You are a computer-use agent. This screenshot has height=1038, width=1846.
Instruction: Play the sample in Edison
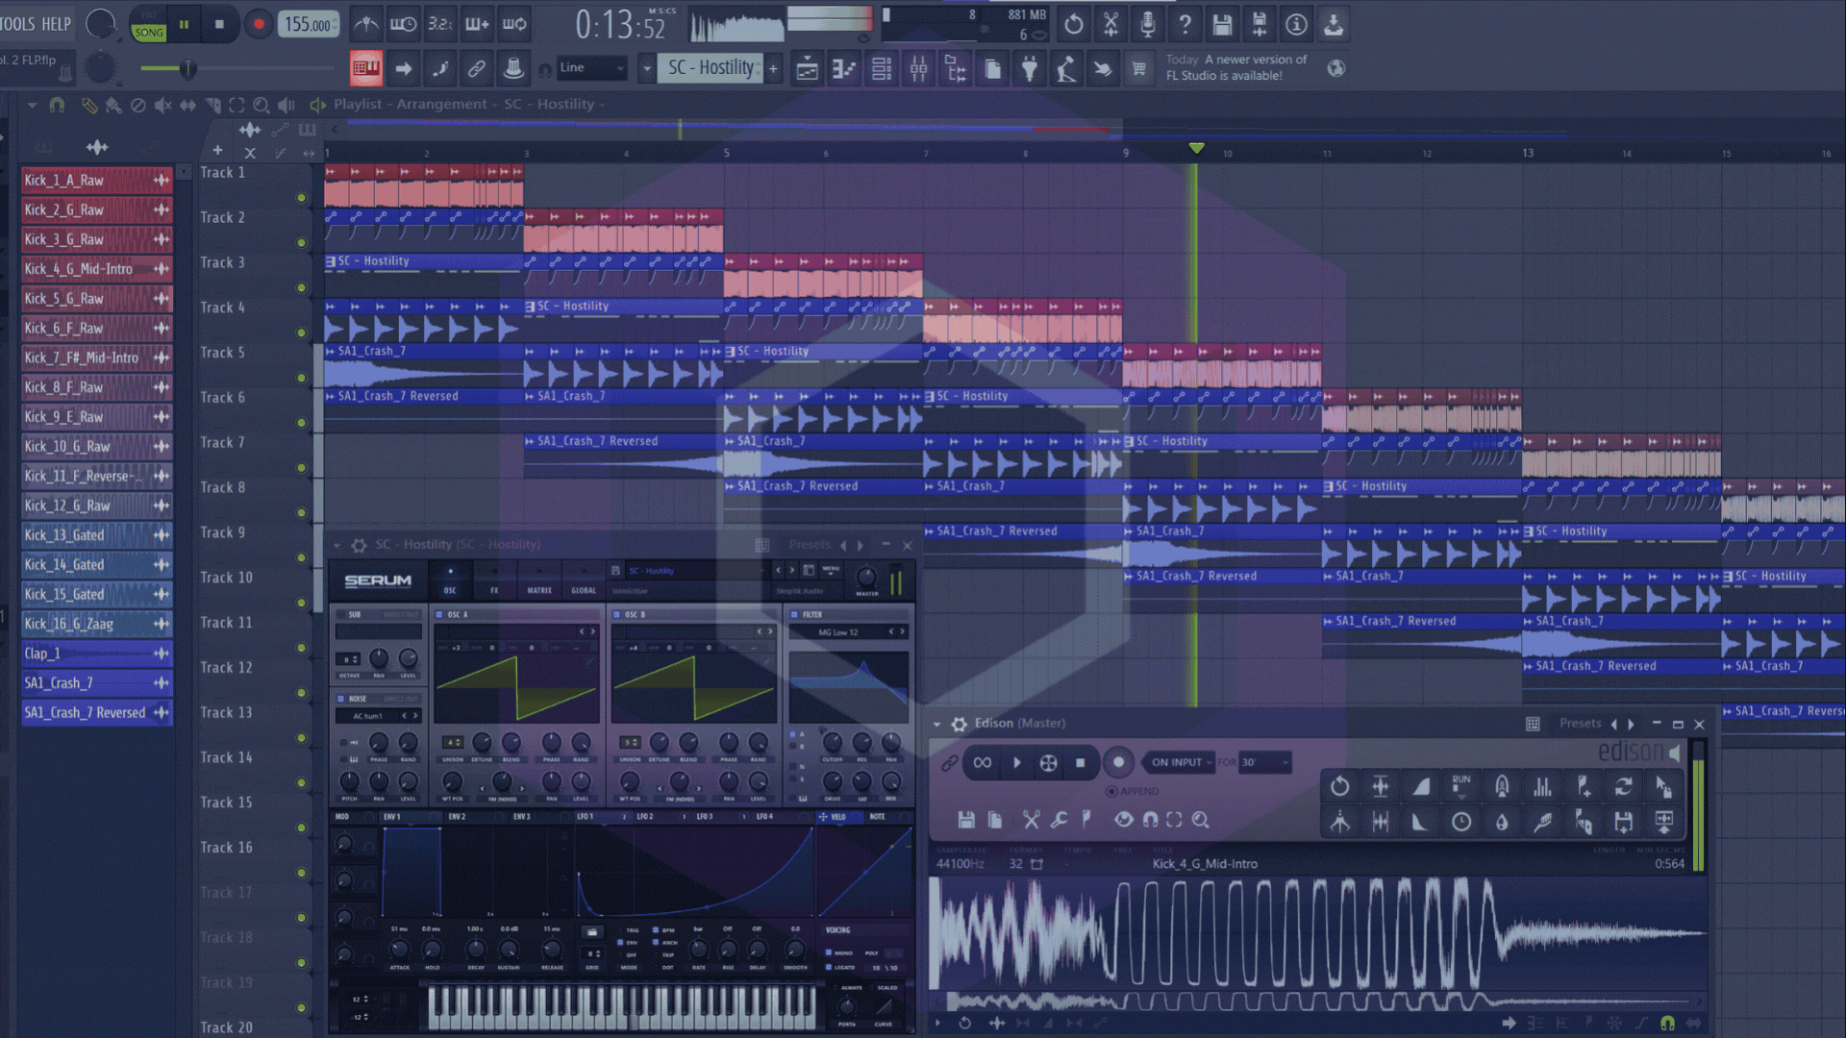pyautogui.click(x=1016, y=762)
